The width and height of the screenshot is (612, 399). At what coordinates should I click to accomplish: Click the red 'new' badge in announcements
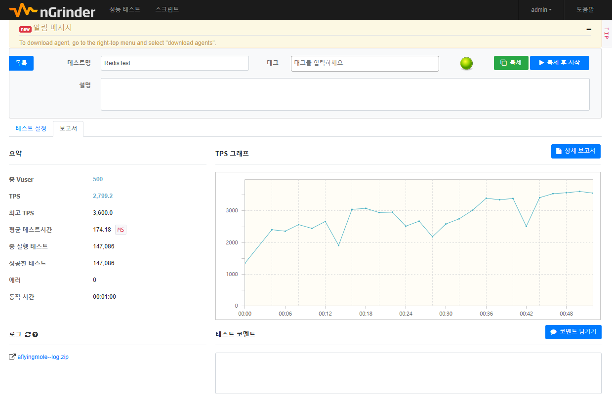(25, 29)
